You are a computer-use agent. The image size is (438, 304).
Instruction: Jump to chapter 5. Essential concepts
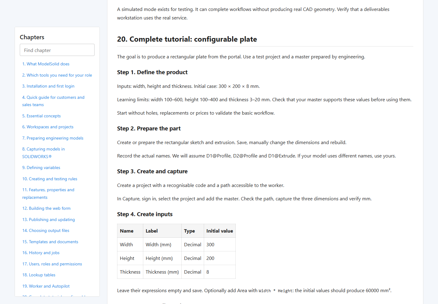coord(41,116)
